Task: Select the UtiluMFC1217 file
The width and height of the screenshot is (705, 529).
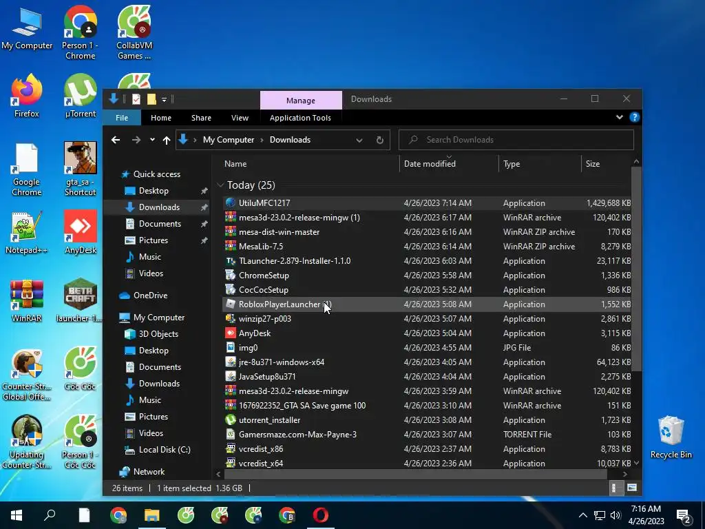Action: (x=427, y=203)
